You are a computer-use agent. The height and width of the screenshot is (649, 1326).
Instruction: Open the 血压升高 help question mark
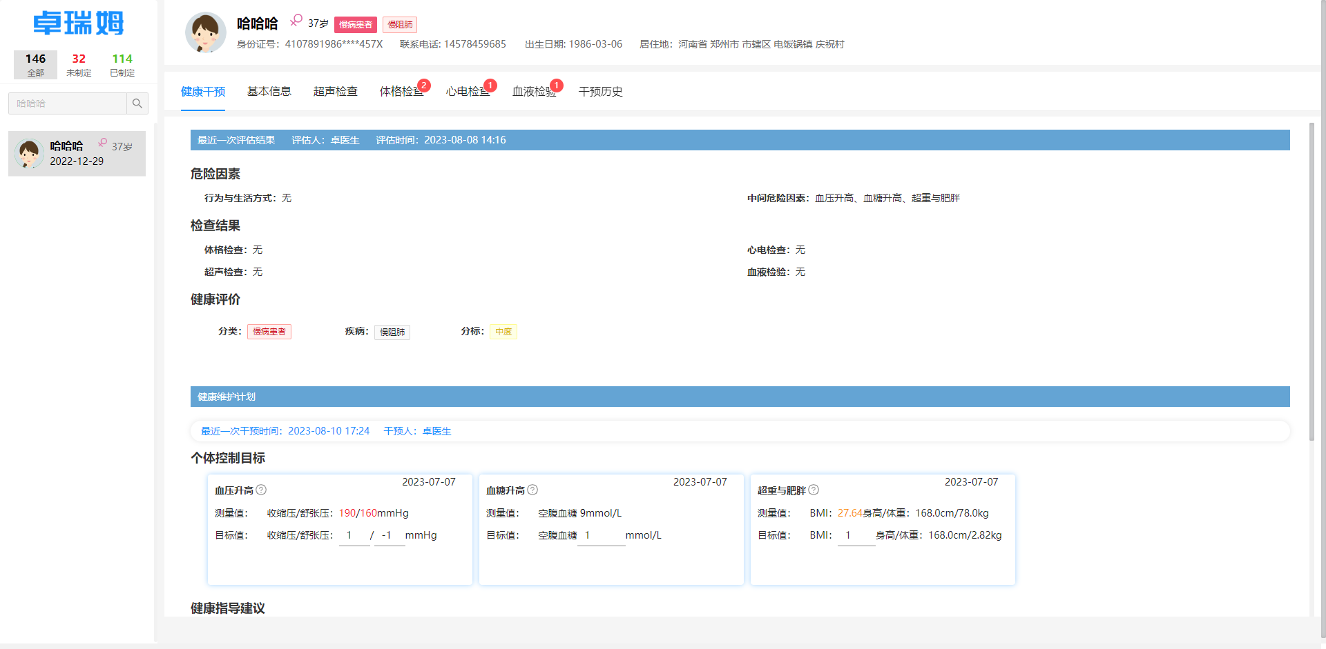pos(261,490)
